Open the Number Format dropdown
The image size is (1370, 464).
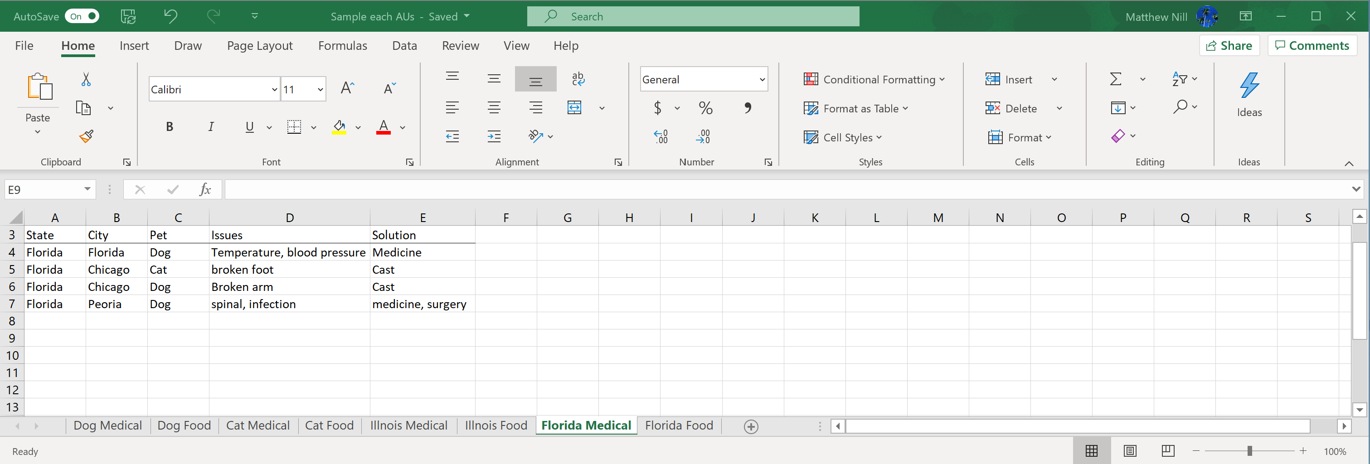pos(704,79)
